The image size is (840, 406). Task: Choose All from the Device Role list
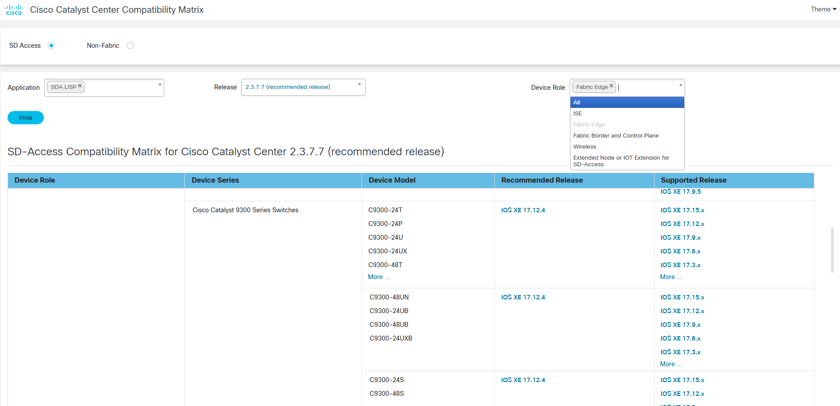(x=627, y=103)
